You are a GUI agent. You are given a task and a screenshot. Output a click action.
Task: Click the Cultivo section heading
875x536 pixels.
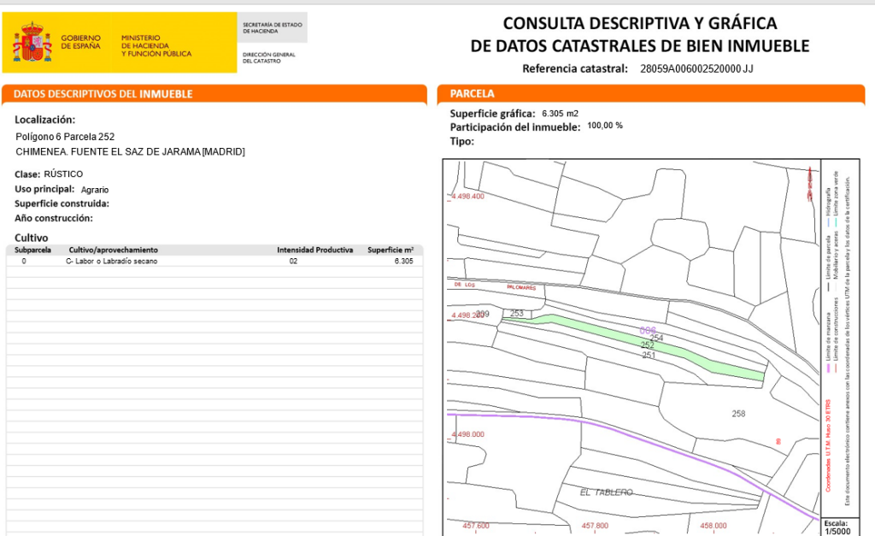[x=32, y=238]
